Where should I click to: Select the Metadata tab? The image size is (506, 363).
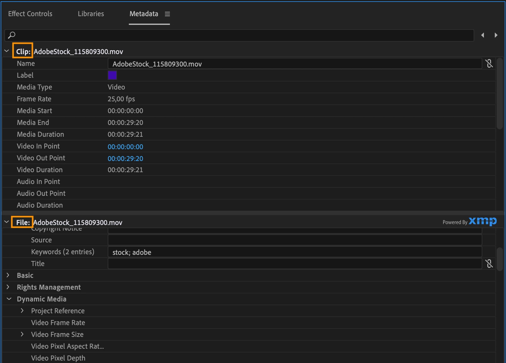[144, 14]
